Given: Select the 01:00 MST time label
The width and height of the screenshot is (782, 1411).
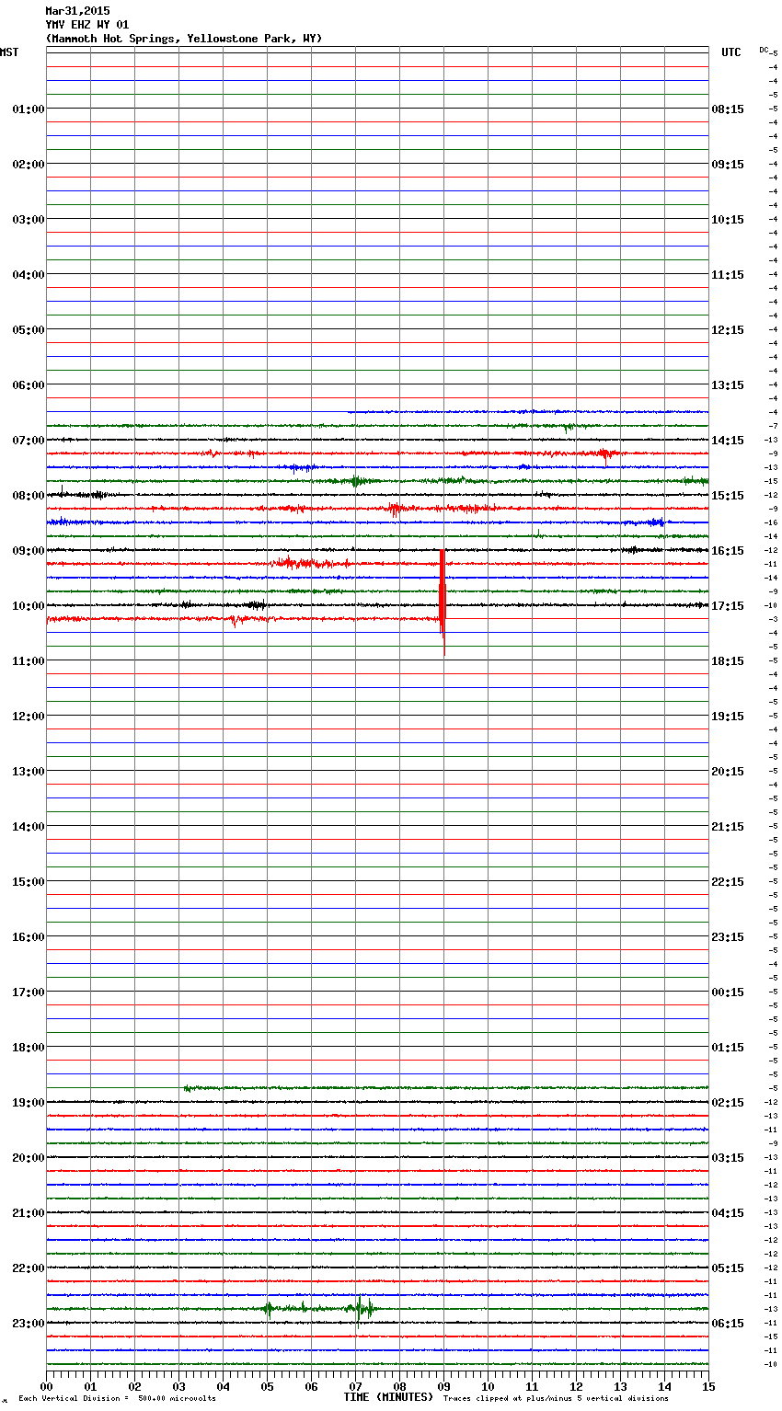Looking at the screenshot, I should point(29,109).
